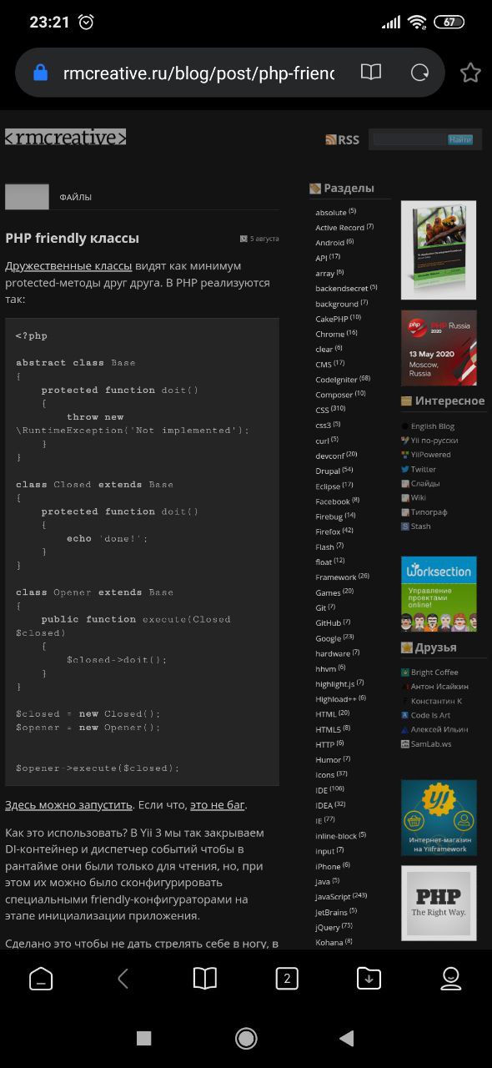
Task: Open the jQuery category
Action: point(327,926)
